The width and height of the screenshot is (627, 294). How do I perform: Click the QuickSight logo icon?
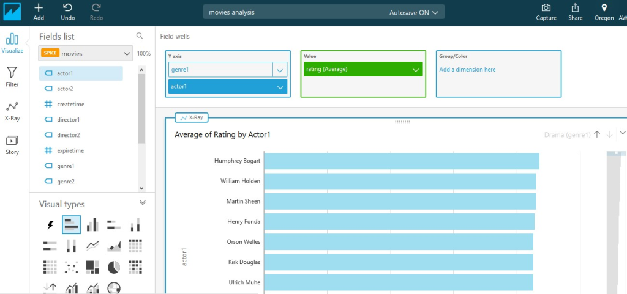coord(12,12)
